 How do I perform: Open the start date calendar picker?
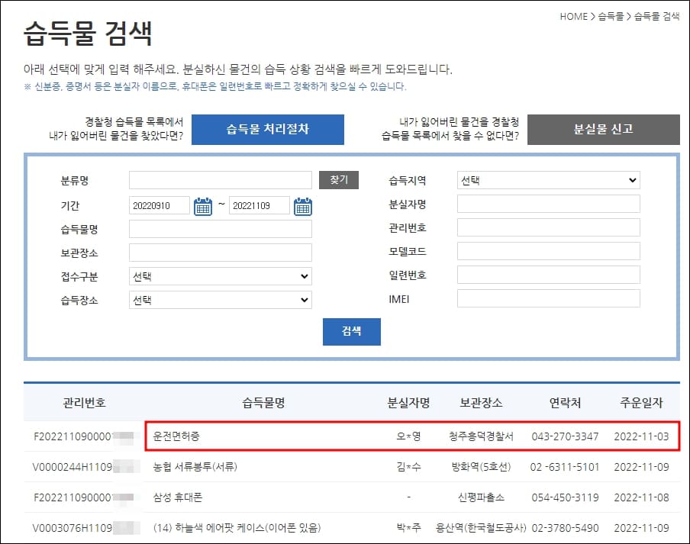click(202, 204)
